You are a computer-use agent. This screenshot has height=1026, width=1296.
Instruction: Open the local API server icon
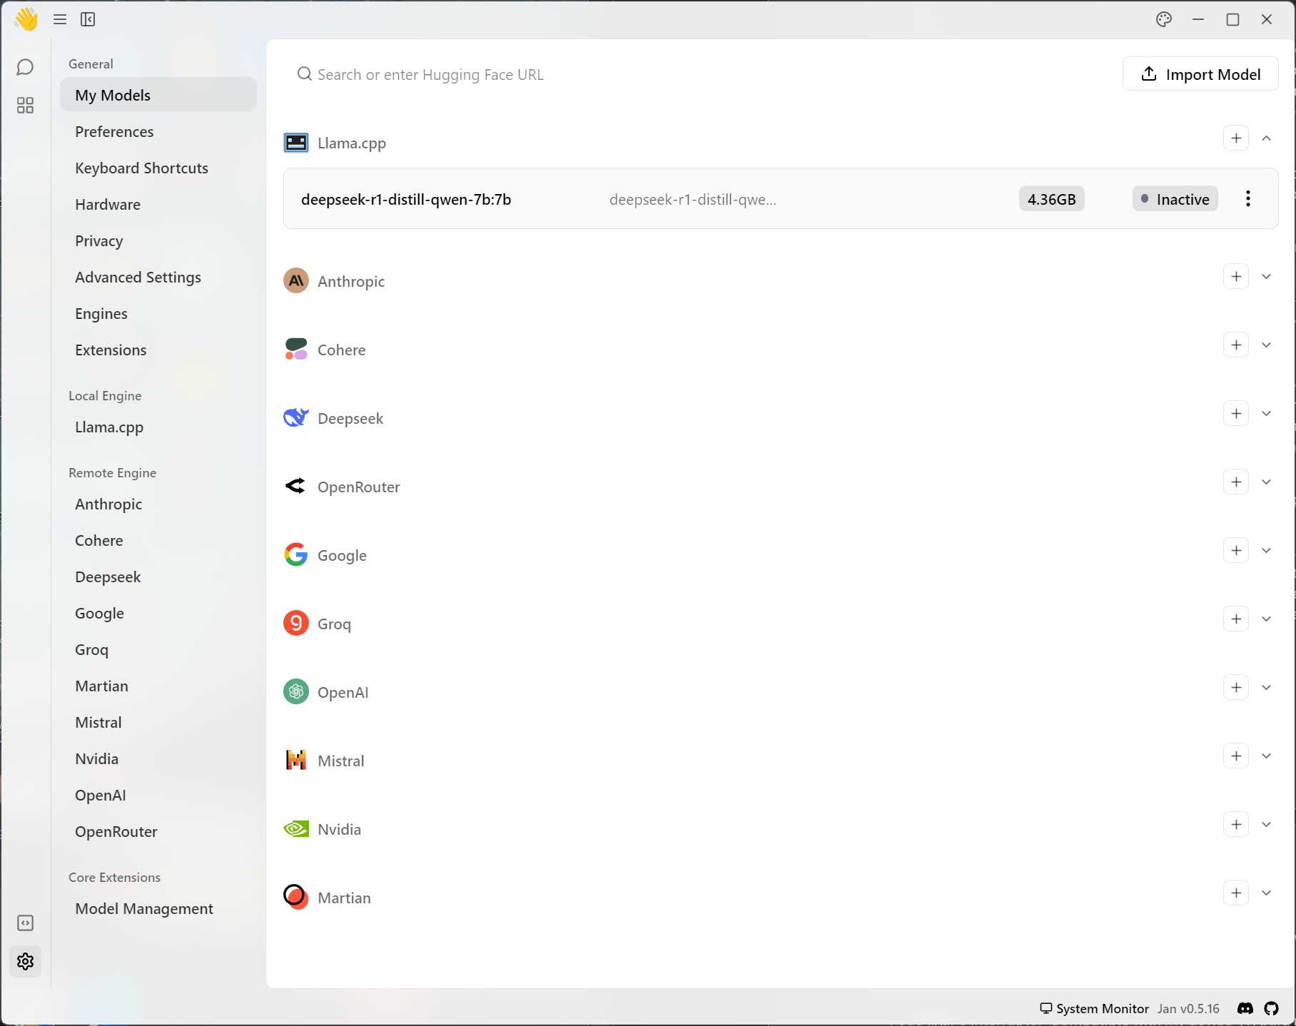tap(25, 923)
